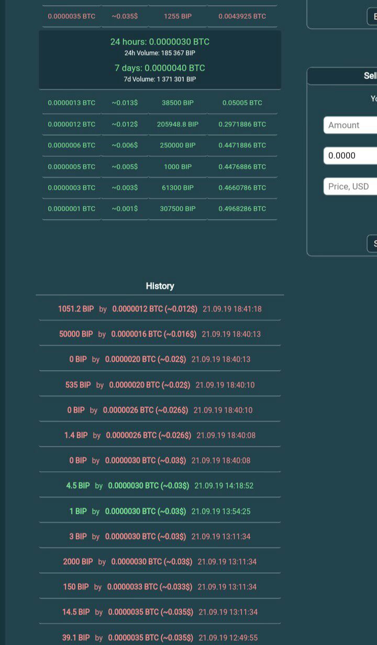
Task: Click the 21.09.19 18:41:18 timestamp
Action: [232, 309]
